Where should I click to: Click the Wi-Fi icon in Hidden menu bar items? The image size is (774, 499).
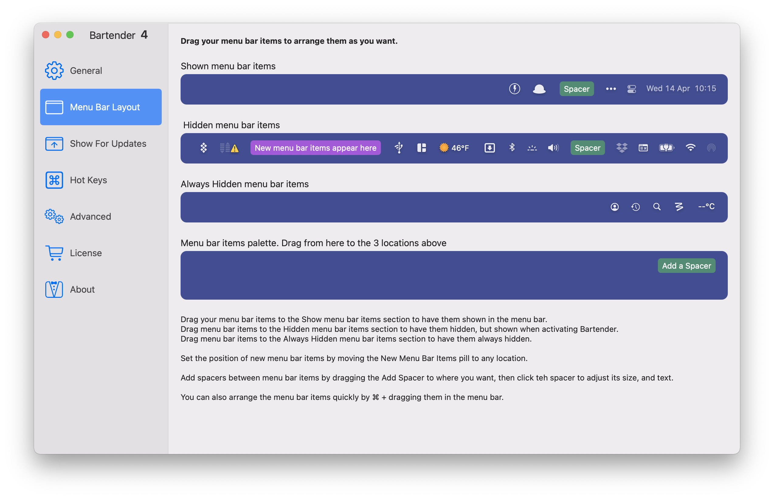[x=691, y=147]
